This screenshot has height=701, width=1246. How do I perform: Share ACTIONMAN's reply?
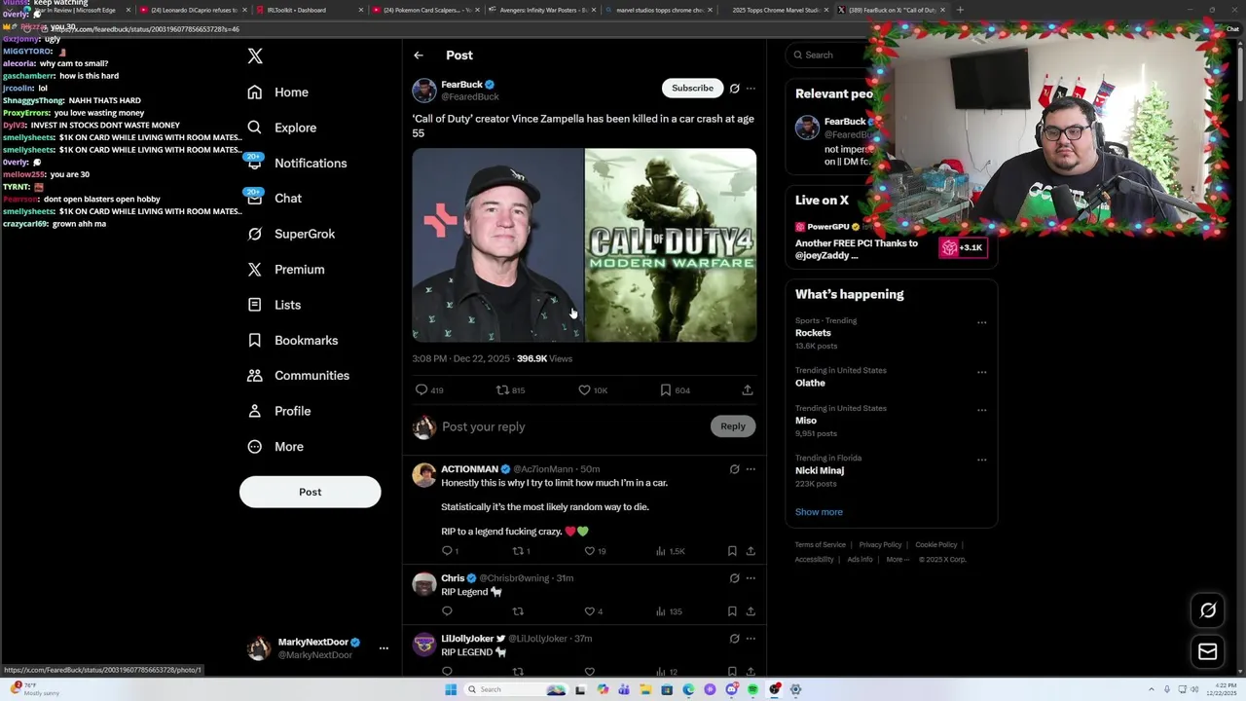(751, 551)
